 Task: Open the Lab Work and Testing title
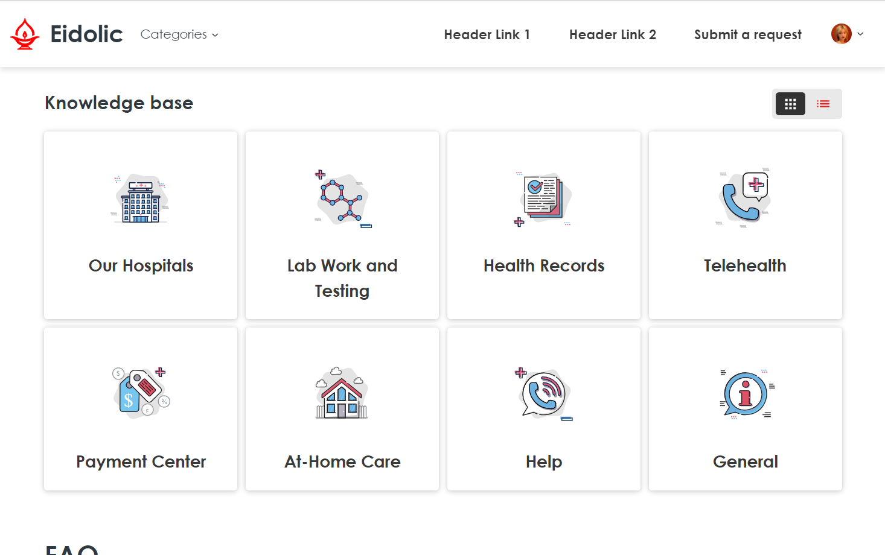pyautogui.click(x=342, y=278)
